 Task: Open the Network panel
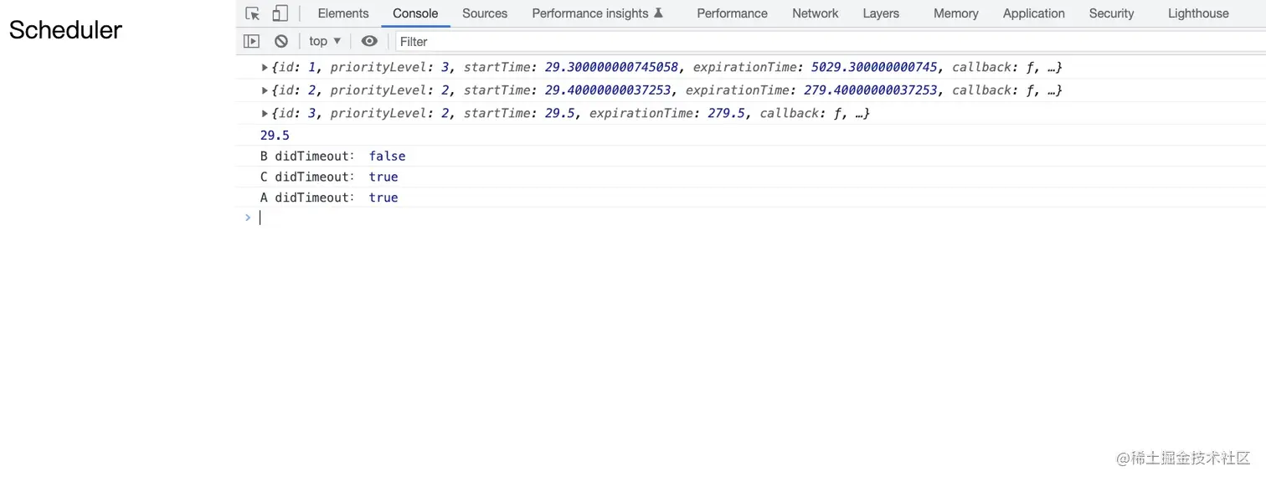click(815, 13)
